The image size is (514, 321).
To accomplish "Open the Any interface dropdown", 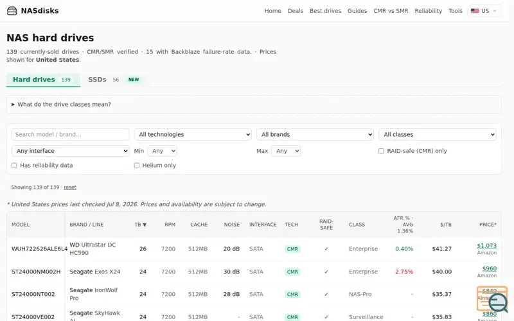I will (x=71, y=151).
